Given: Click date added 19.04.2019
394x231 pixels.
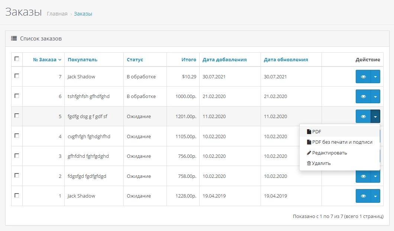Looking at the screenshot, I should click(x=214, y=196).
